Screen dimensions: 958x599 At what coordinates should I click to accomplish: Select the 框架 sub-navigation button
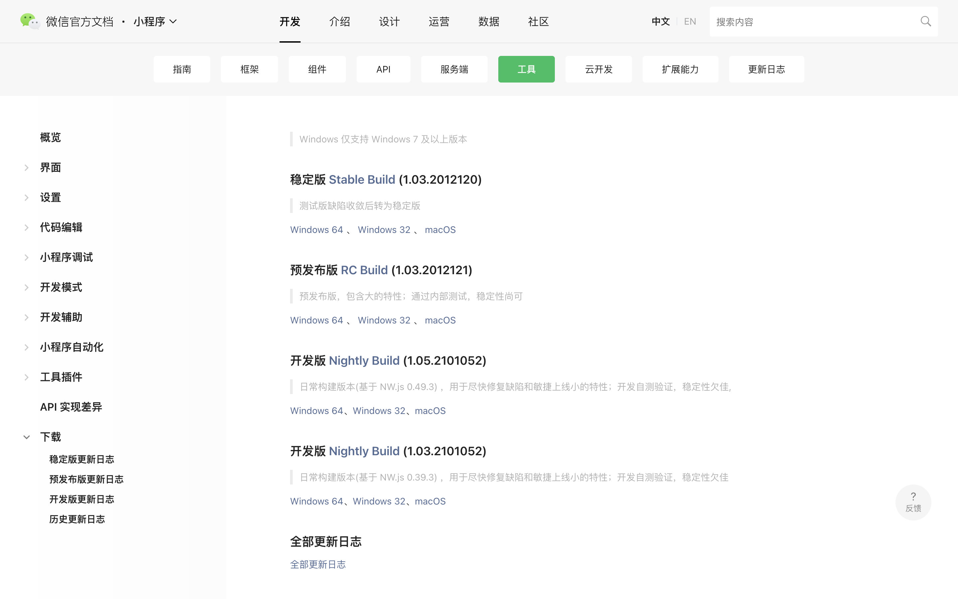[249, 69]
